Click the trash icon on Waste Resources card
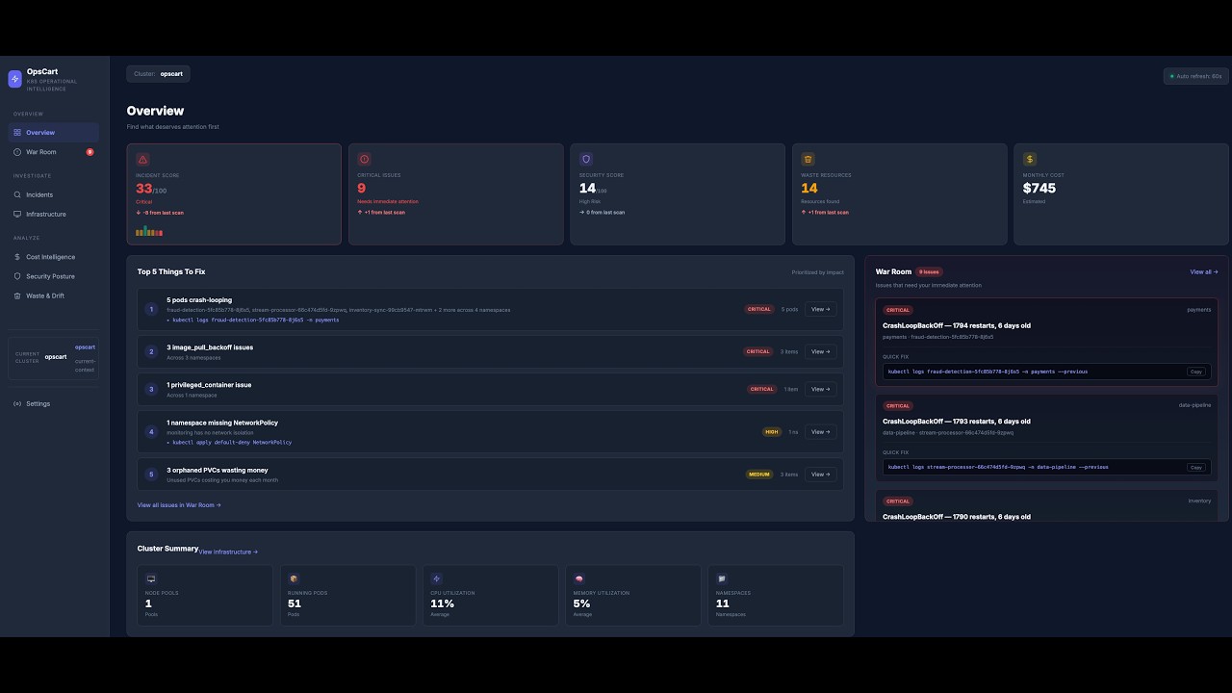This screenshot has height=693, width=1232. pos(808,159)
